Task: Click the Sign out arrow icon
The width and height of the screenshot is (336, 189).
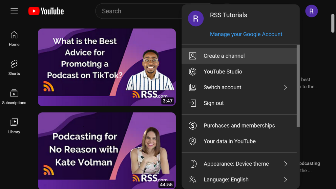Action: coord(192,103)
